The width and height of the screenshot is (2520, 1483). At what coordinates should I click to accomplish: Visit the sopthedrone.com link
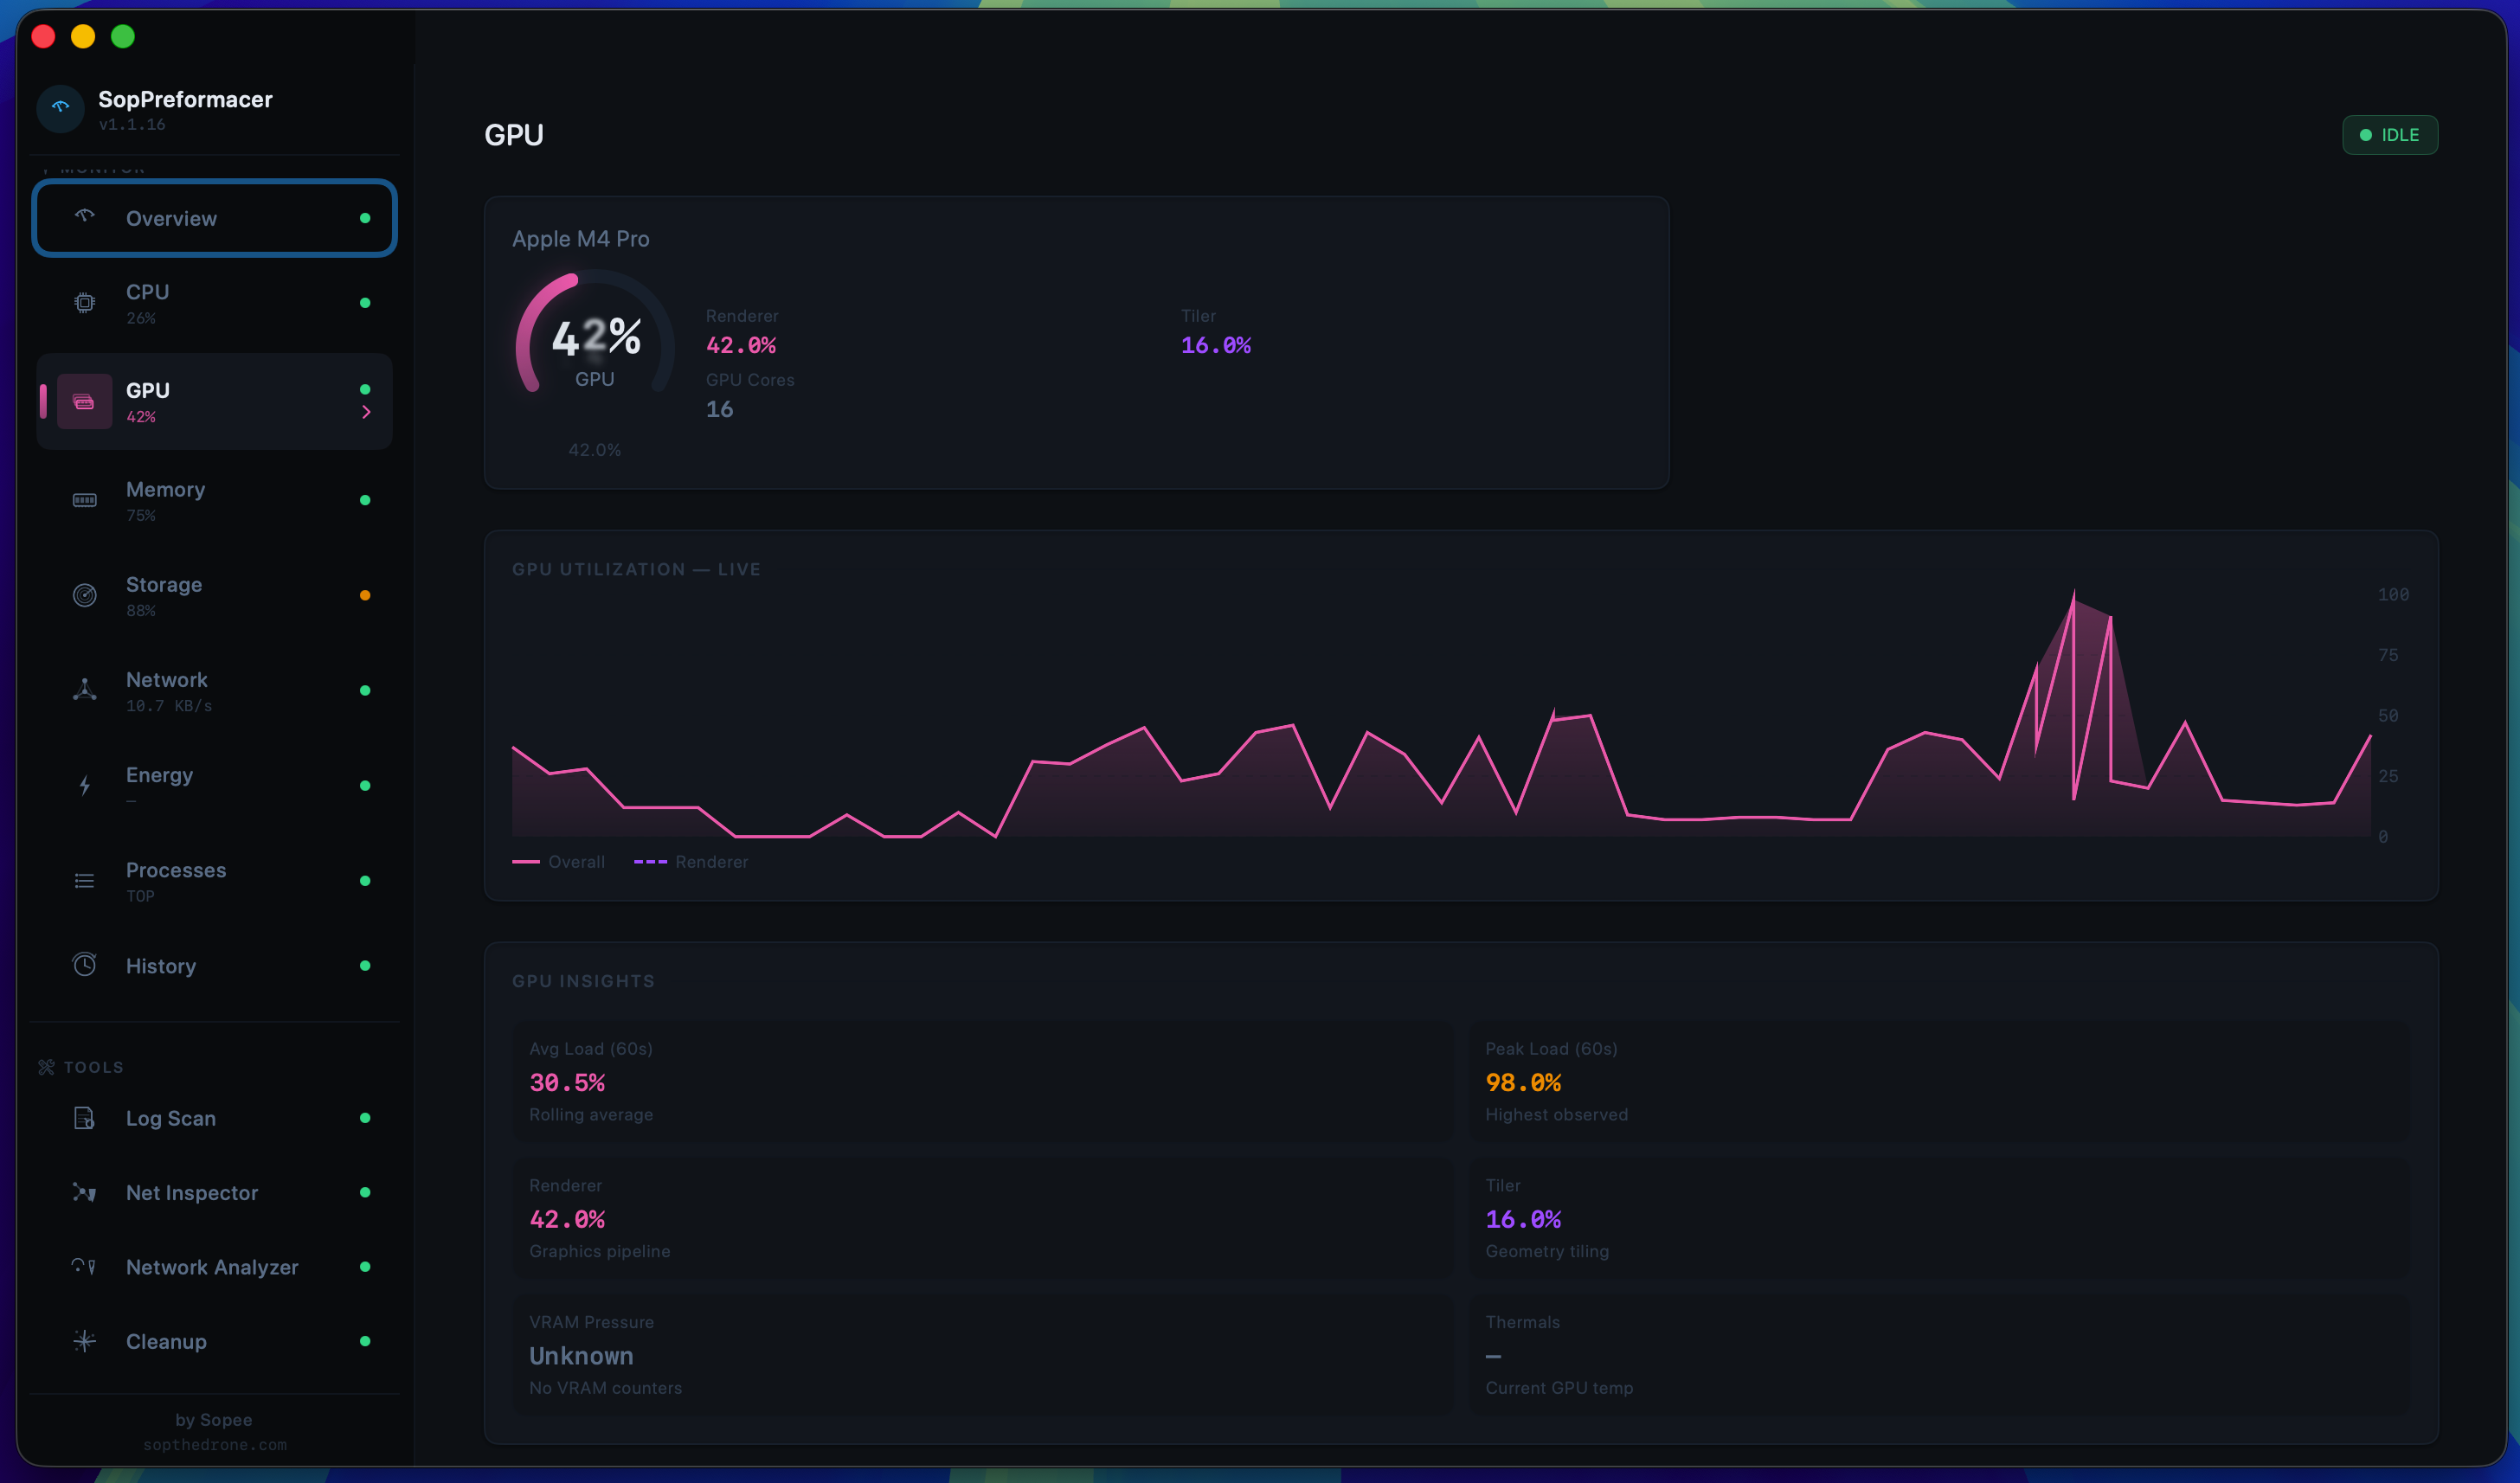coord(214,1445)
